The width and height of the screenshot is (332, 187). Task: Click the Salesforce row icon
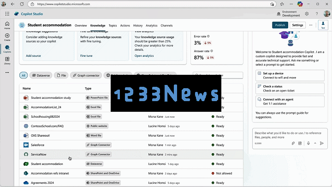click(x=26, y=145)
